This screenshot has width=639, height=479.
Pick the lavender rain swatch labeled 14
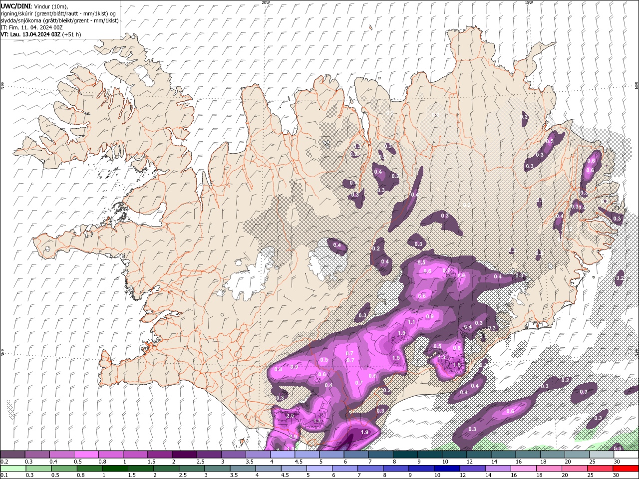coord(497,469)
